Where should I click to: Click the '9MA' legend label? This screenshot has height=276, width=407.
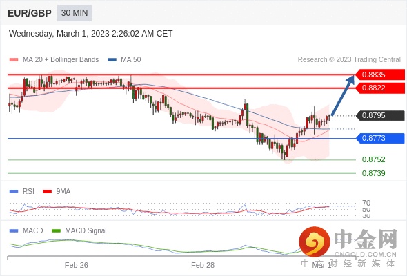(x=63, y=191)
